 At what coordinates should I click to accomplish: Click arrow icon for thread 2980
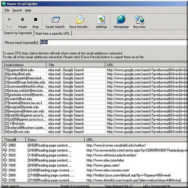coord(5,145)
